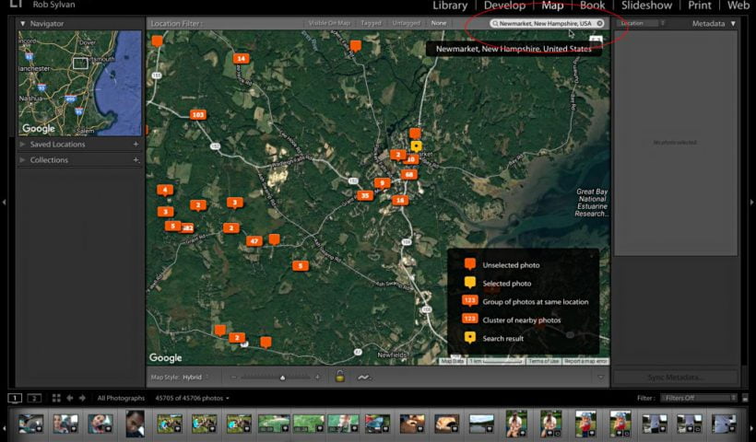The width and height of the screenshot is (756, 442).
Task: Click the Sync Metadata button
Action: click(675, 378)
